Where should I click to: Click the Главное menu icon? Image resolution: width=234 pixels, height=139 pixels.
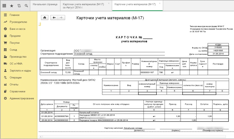coord(6,15)
